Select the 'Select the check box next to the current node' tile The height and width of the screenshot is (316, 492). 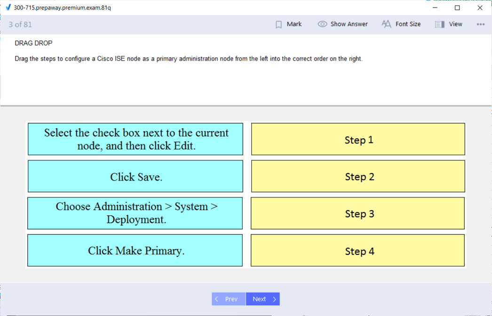(135, 139)
